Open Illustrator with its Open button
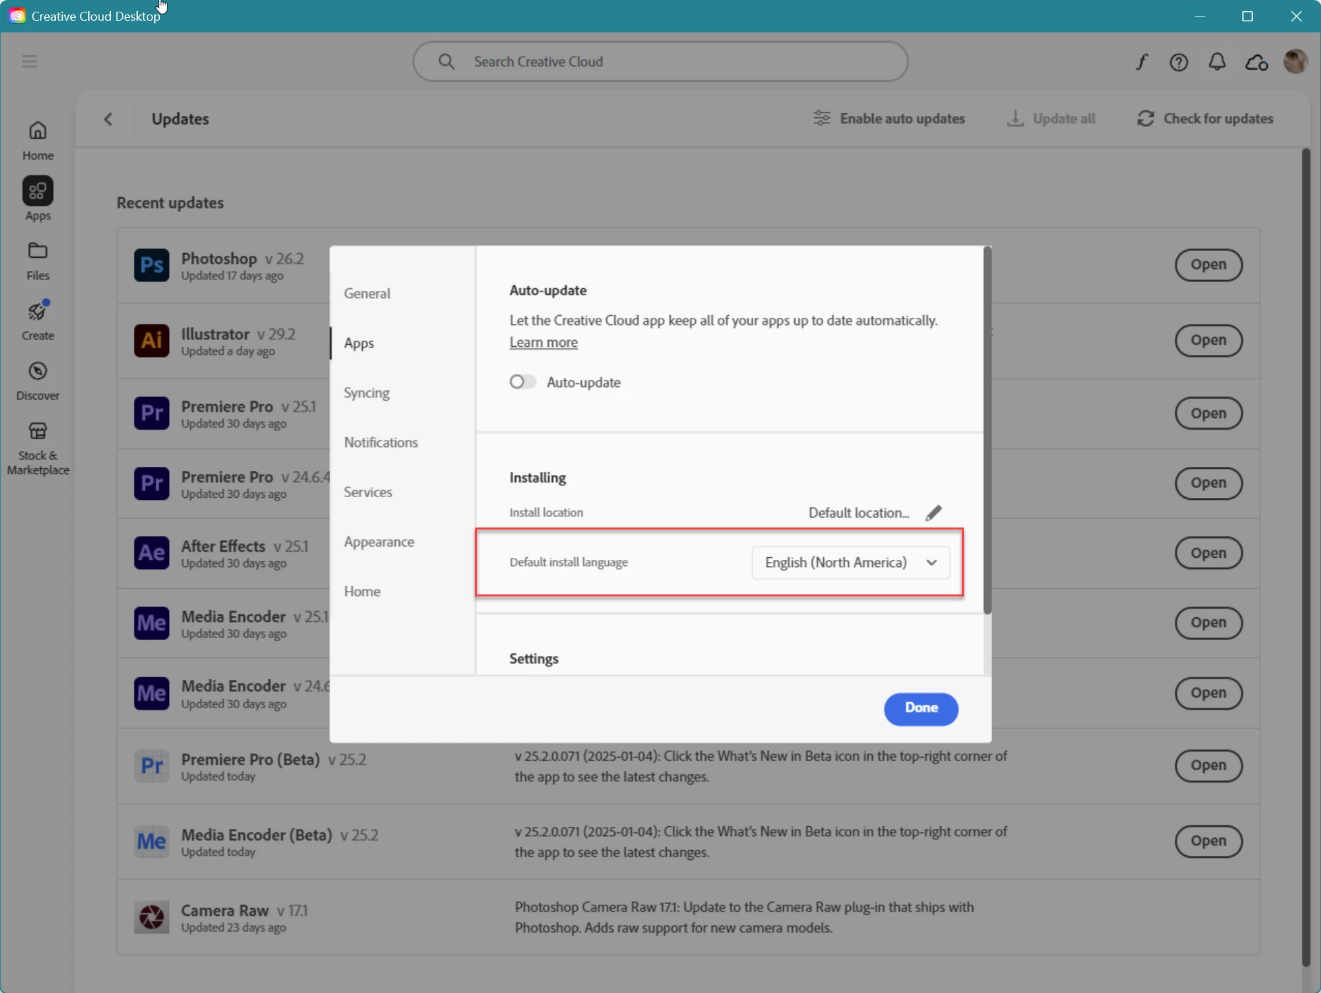Screen dimensions: 1321x993 click(x=1209, y=341)
